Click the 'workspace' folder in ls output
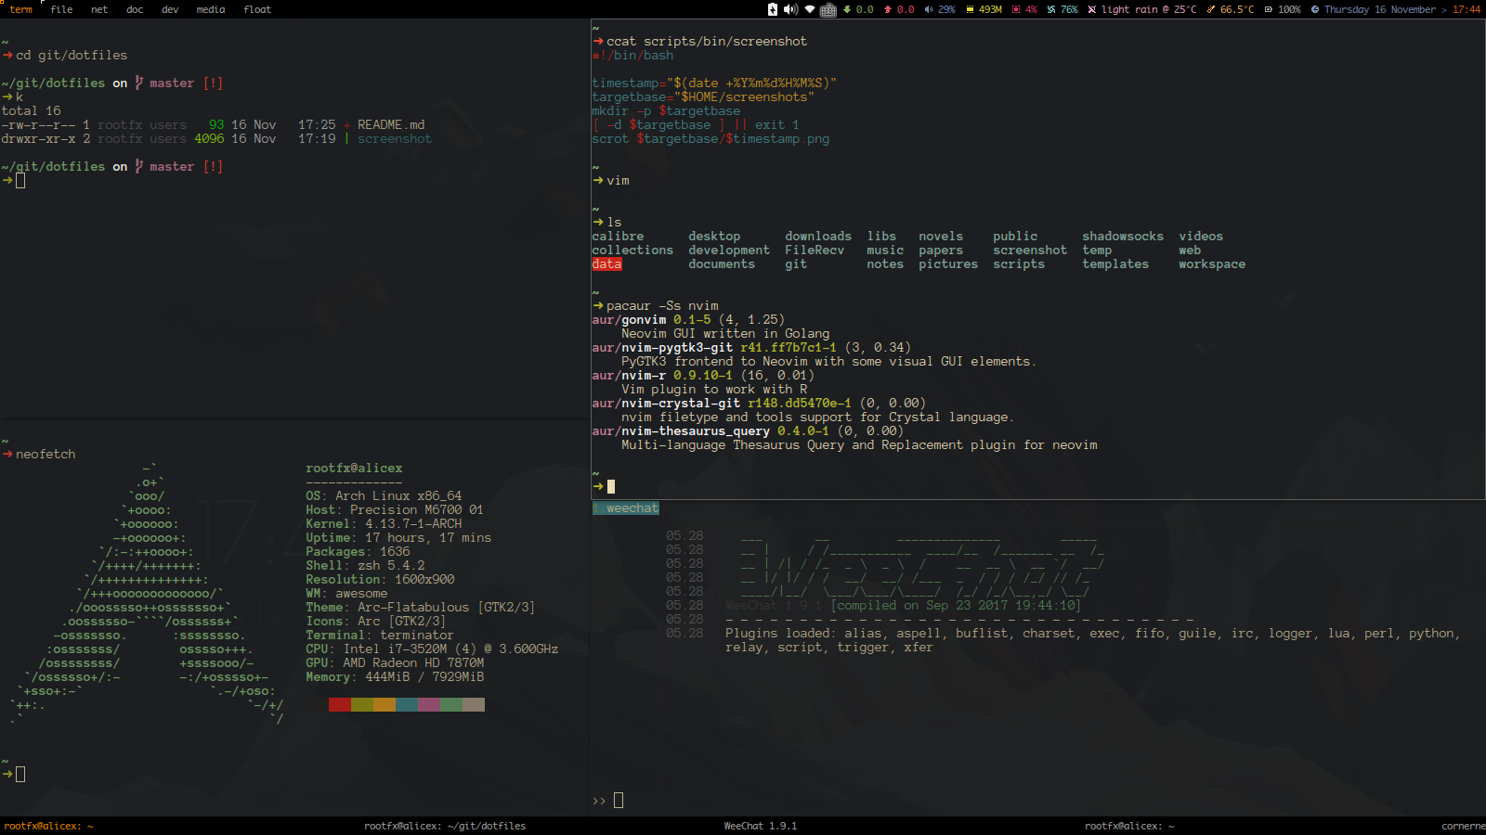1486x835 pixels. pos(1212,264)
